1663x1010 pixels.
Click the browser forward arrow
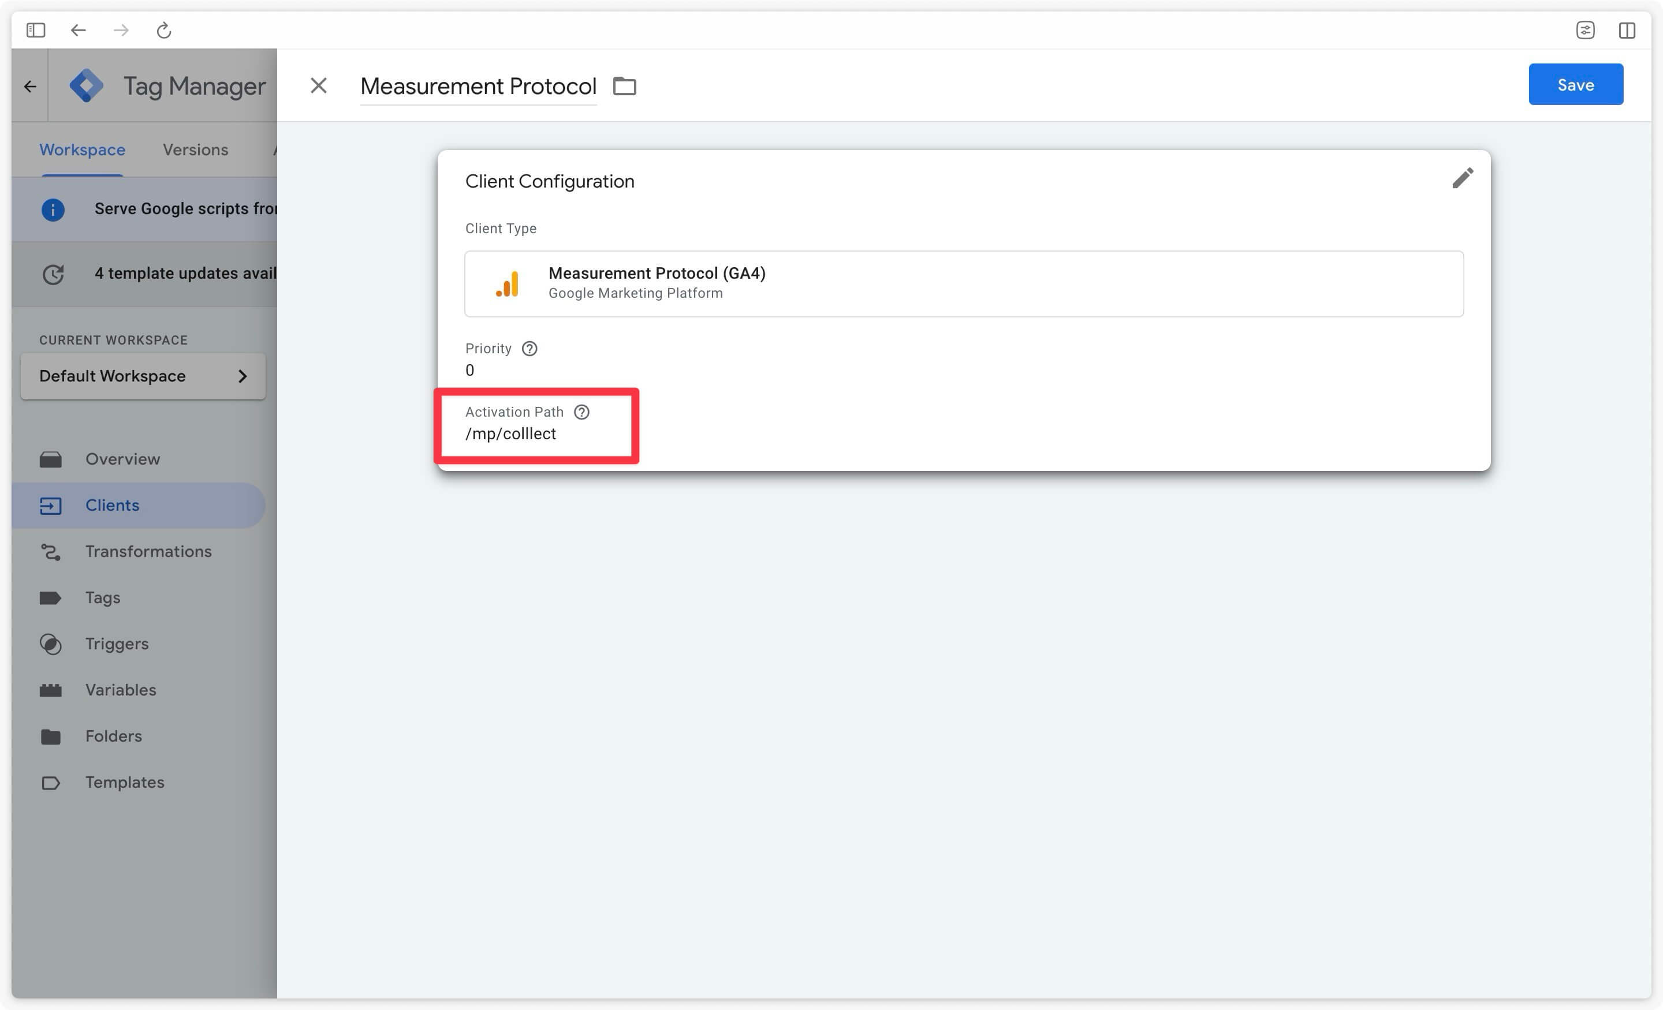tap(121, 29)
